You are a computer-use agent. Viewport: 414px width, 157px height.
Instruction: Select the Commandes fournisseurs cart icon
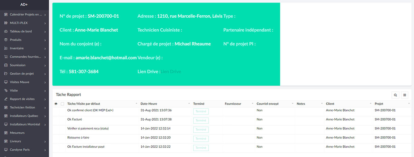6,57
